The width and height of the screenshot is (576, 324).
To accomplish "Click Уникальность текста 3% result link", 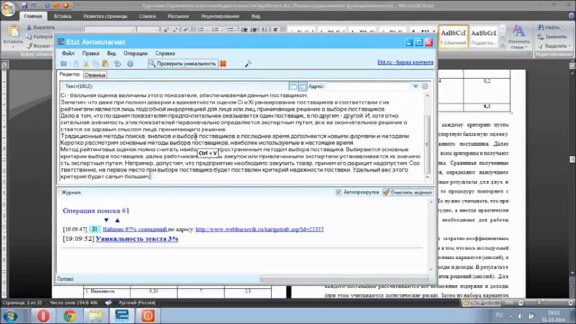I will click(137, 238).
